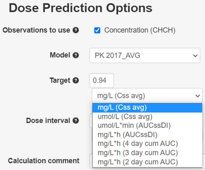Screen dimensions: 205x170
Task: Select highlighted mg/L (Css avg) option
Action: [147, 108]
